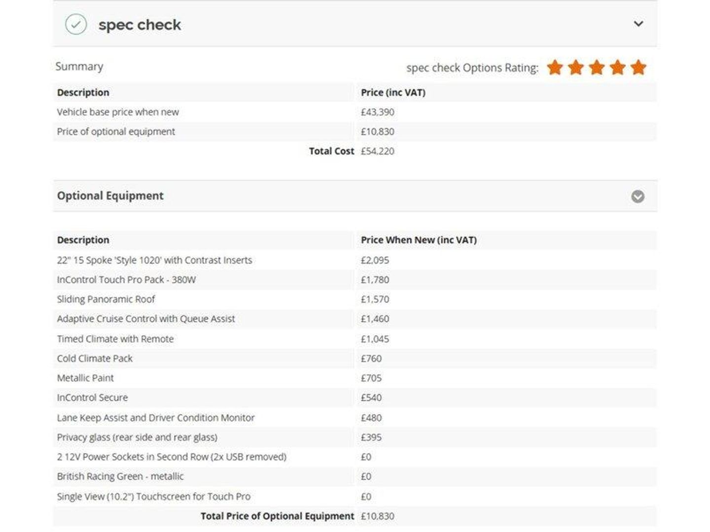This screenshot has height=532, width=710.
Task: Select the British Racing Green metallic row
Action: 355,477
